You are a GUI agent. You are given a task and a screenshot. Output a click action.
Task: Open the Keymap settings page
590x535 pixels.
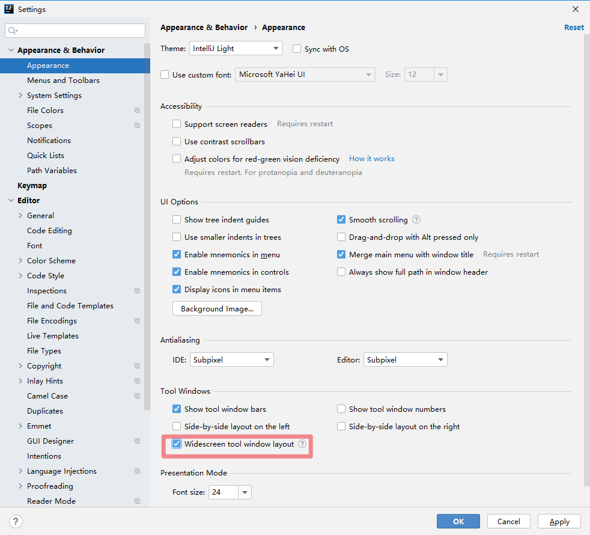(32, 186)
